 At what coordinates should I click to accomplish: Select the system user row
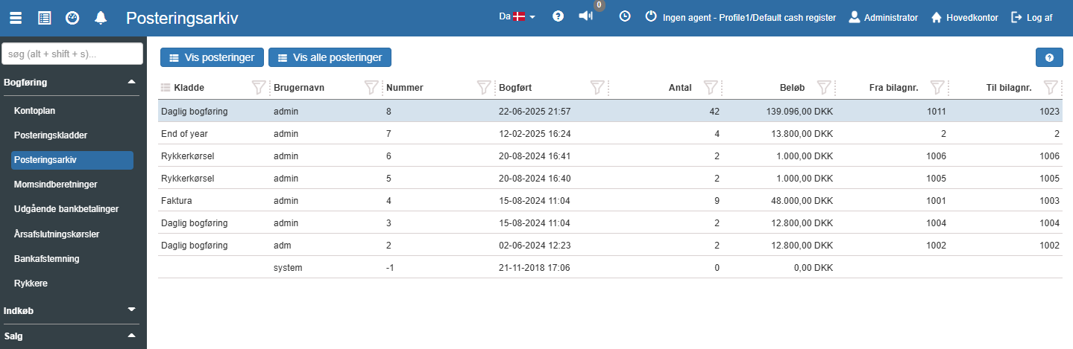point(610,267)
